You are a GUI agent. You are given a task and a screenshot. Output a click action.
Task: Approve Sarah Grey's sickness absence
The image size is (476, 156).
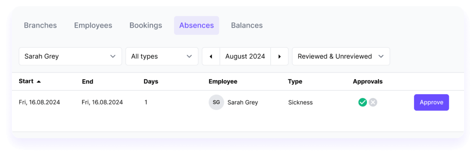pyautogui.click(x=431, y=102)
